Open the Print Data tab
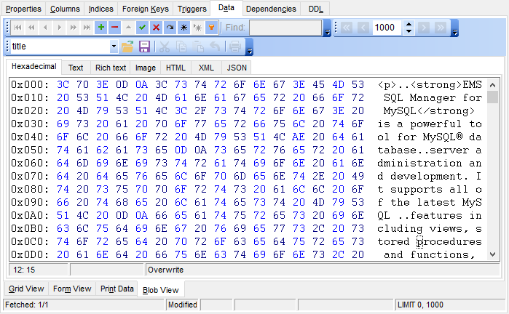 (x=117, y=289)
